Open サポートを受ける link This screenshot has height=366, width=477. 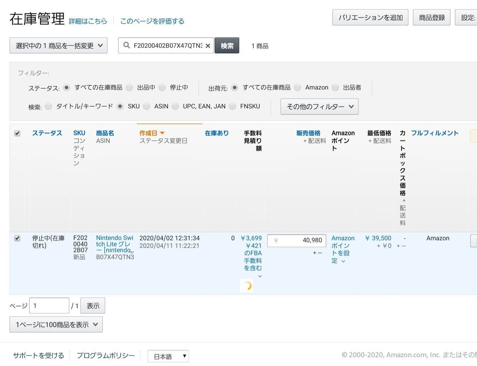38,356
